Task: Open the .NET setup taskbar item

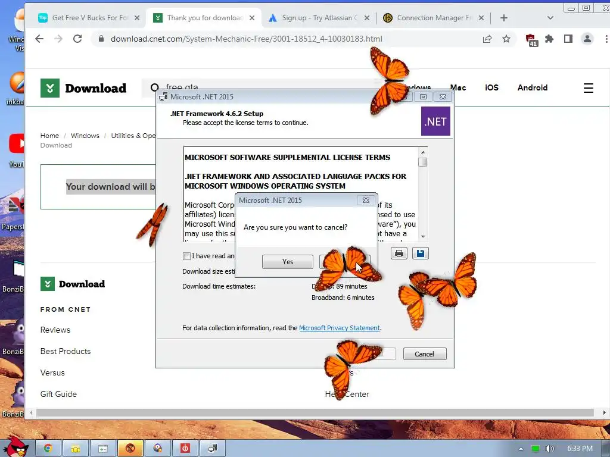Action: pos(213,449)
